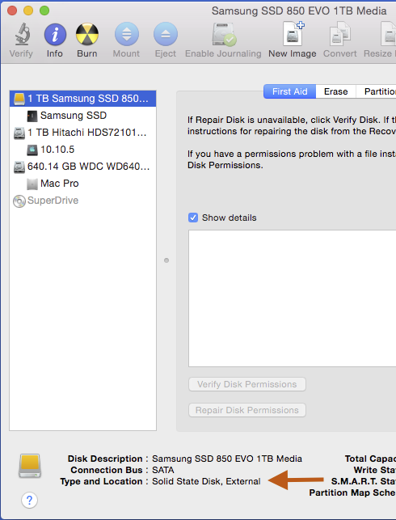Select 1 TB Hitachi HDS72101 disk
The image size is (396, 520).
(83, 133)
